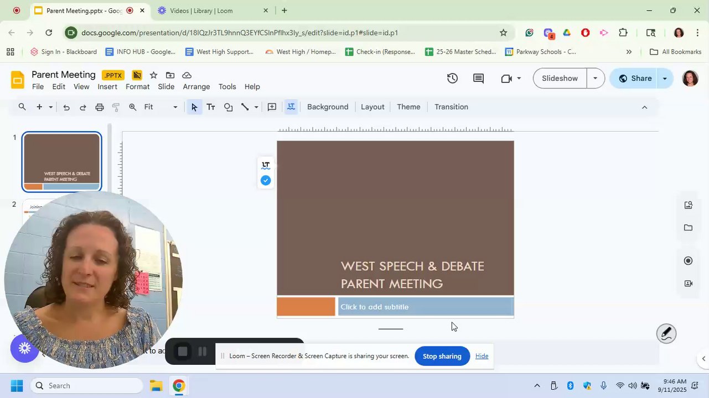The height and width of the screenshot is (398, 709).
Task: Open the View menu
Action: [81, 87]
